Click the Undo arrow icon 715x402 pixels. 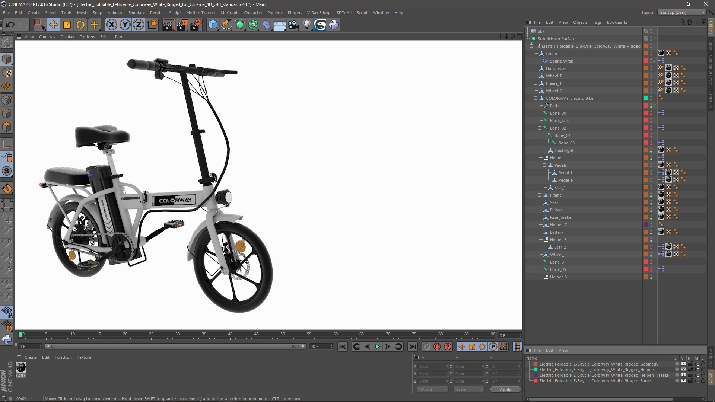coord(10,25)
